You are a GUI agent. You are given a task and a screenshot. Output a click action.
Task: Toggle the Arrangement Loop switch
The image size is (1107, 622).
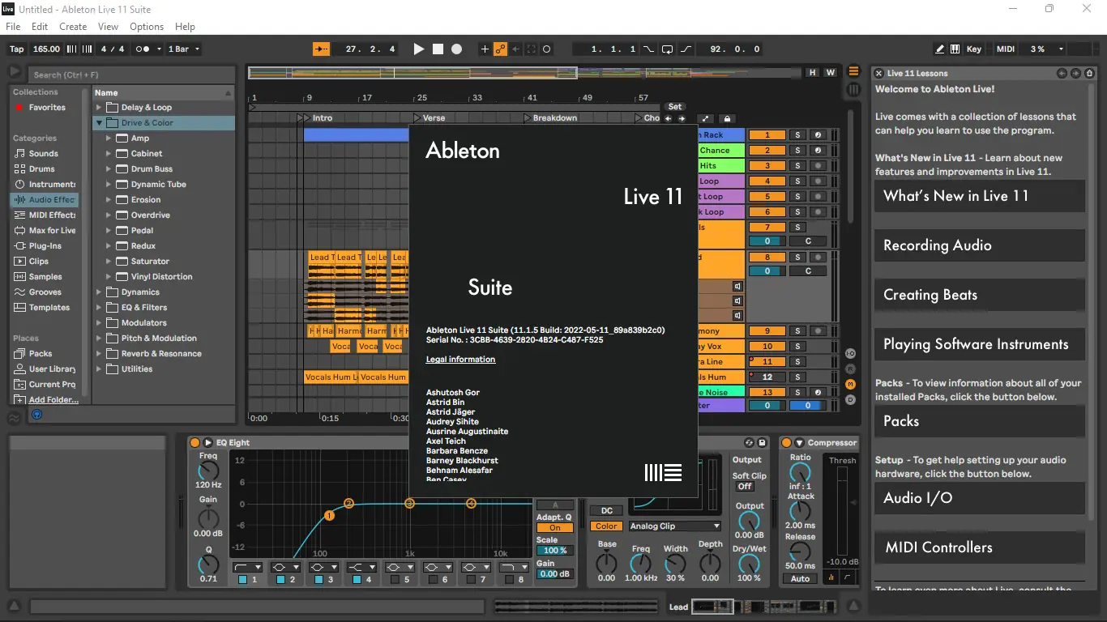pyautogui.click(x=667, y=49)
